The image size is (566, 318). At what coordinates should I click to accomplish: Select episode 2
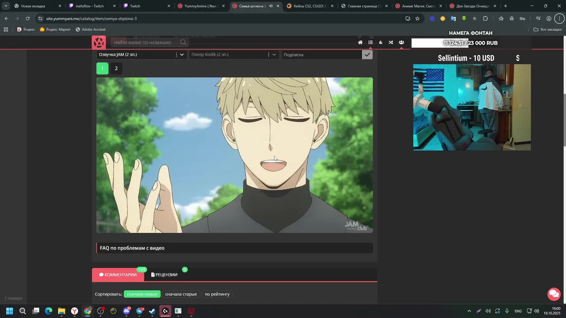tap(116, 68)
